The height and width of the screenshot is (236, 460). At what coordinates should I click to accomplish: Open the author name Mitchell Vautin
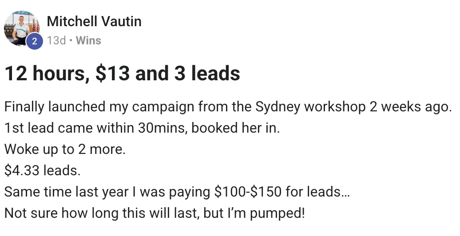pos(94,21)
